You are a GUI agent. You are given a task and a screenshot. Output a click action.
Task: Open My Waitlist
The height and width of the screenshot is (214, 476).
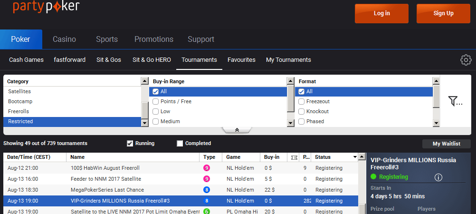coord(446,144)
